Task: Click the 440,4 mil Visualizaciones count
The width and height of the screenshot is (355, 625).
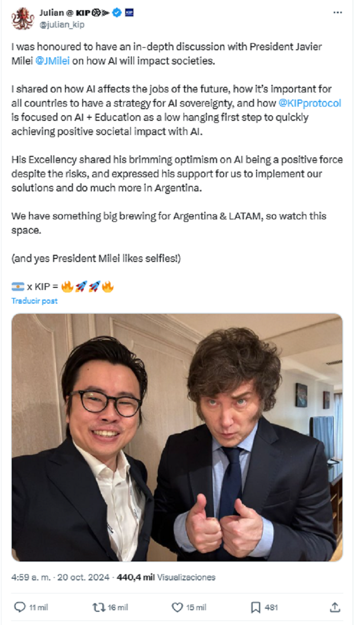Action: [x=166, y=577]
